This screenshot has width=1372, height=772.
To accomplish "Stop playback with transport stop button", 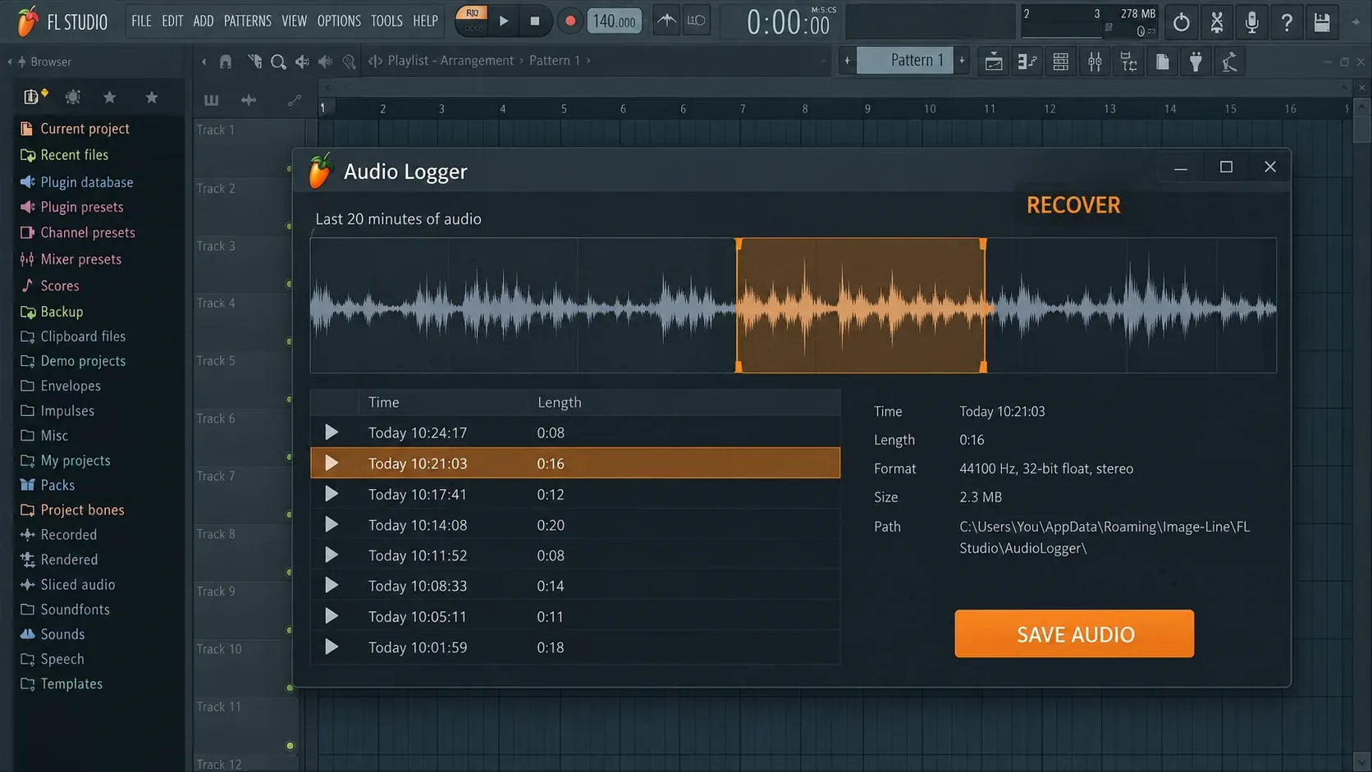I will point(535,21).
